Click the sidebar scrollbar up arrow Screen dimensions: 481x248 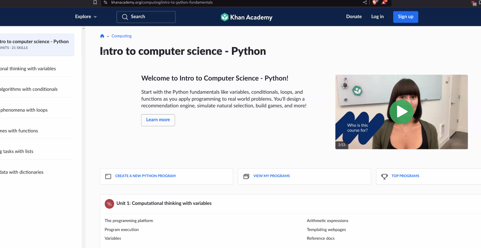tap(83, 28)
